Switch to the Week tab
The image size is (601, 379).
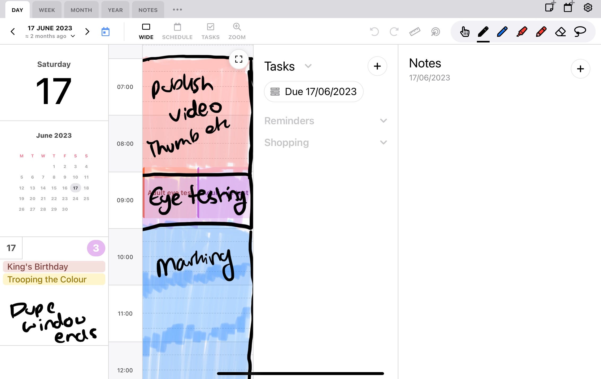tap(47, 10)
